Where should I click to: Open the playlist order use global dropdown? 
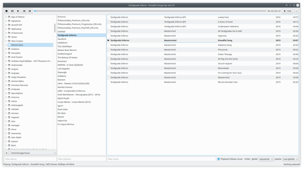[x=290, y=159]
